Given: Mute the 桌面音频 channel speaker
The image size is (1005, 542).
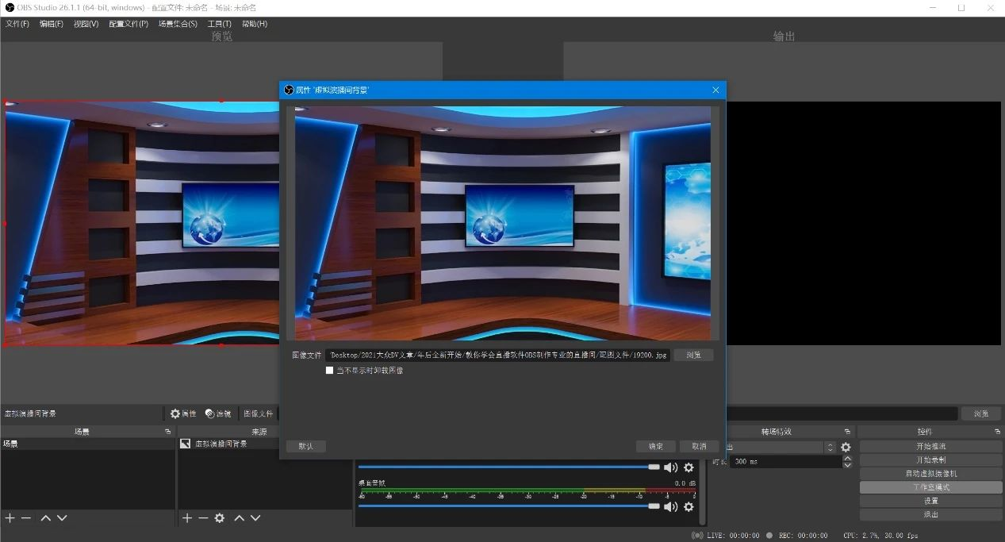Looking at the screenshot, I should coord(670,506).
